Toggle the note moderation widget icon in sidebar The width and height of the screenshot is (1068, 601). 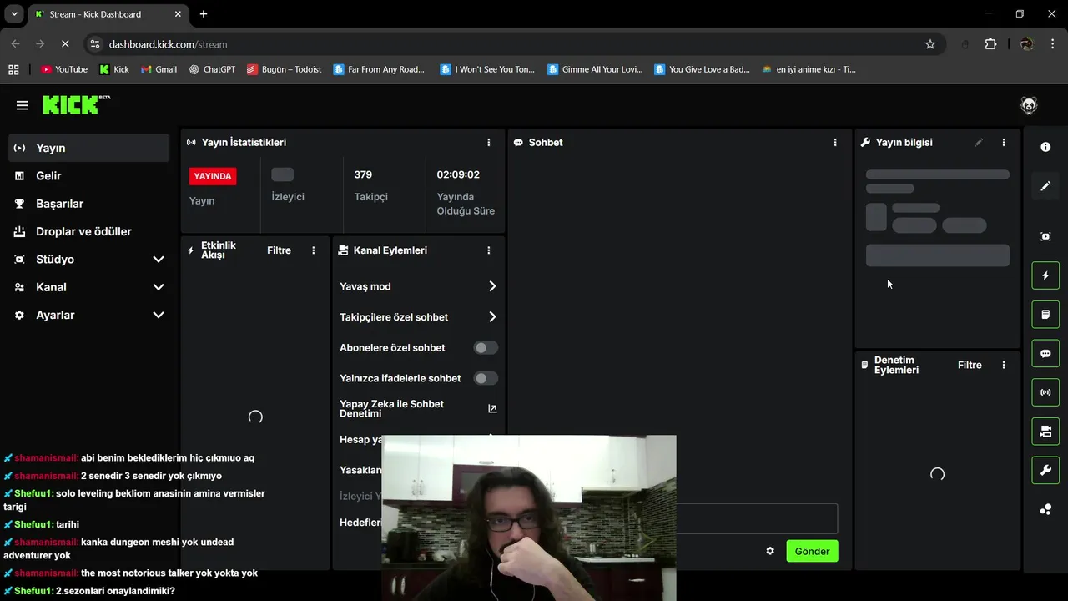[1045, 315]
